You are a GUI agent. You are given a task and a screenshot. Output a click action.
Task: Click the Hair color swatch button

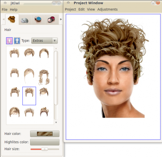[x=45, y=134]
